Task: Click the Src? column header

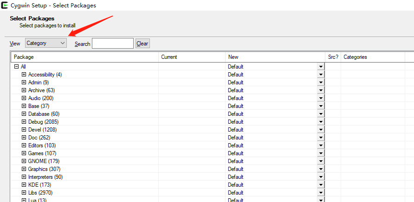Action: pos(333,57)
